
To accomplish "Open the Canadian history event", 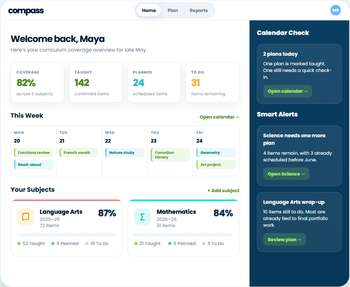I will [x=170, y=155].
